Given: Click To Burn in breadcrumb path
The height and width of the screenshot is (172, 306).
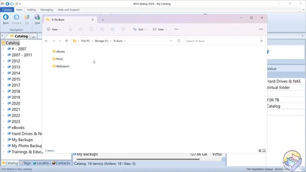Looking at the screenshot, I should click(x=118, y=41).
